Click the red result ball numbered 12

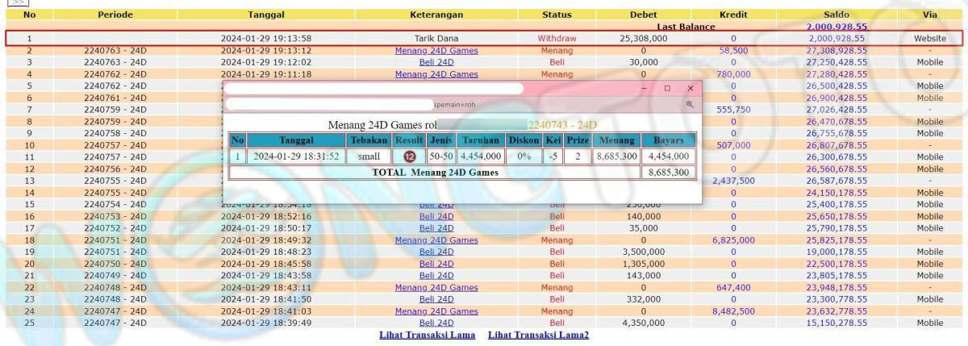pos(409,156)
